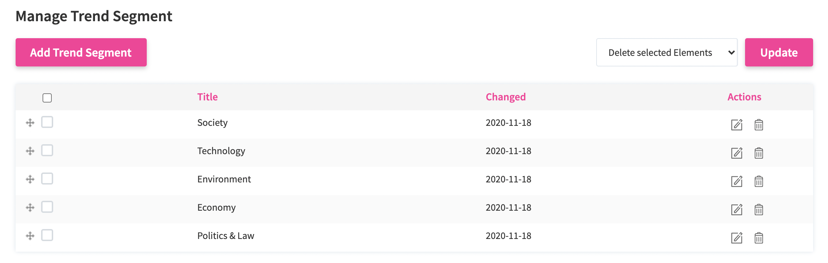
Task: Sort by the Changed column header
Action: [x=505, y=97]
